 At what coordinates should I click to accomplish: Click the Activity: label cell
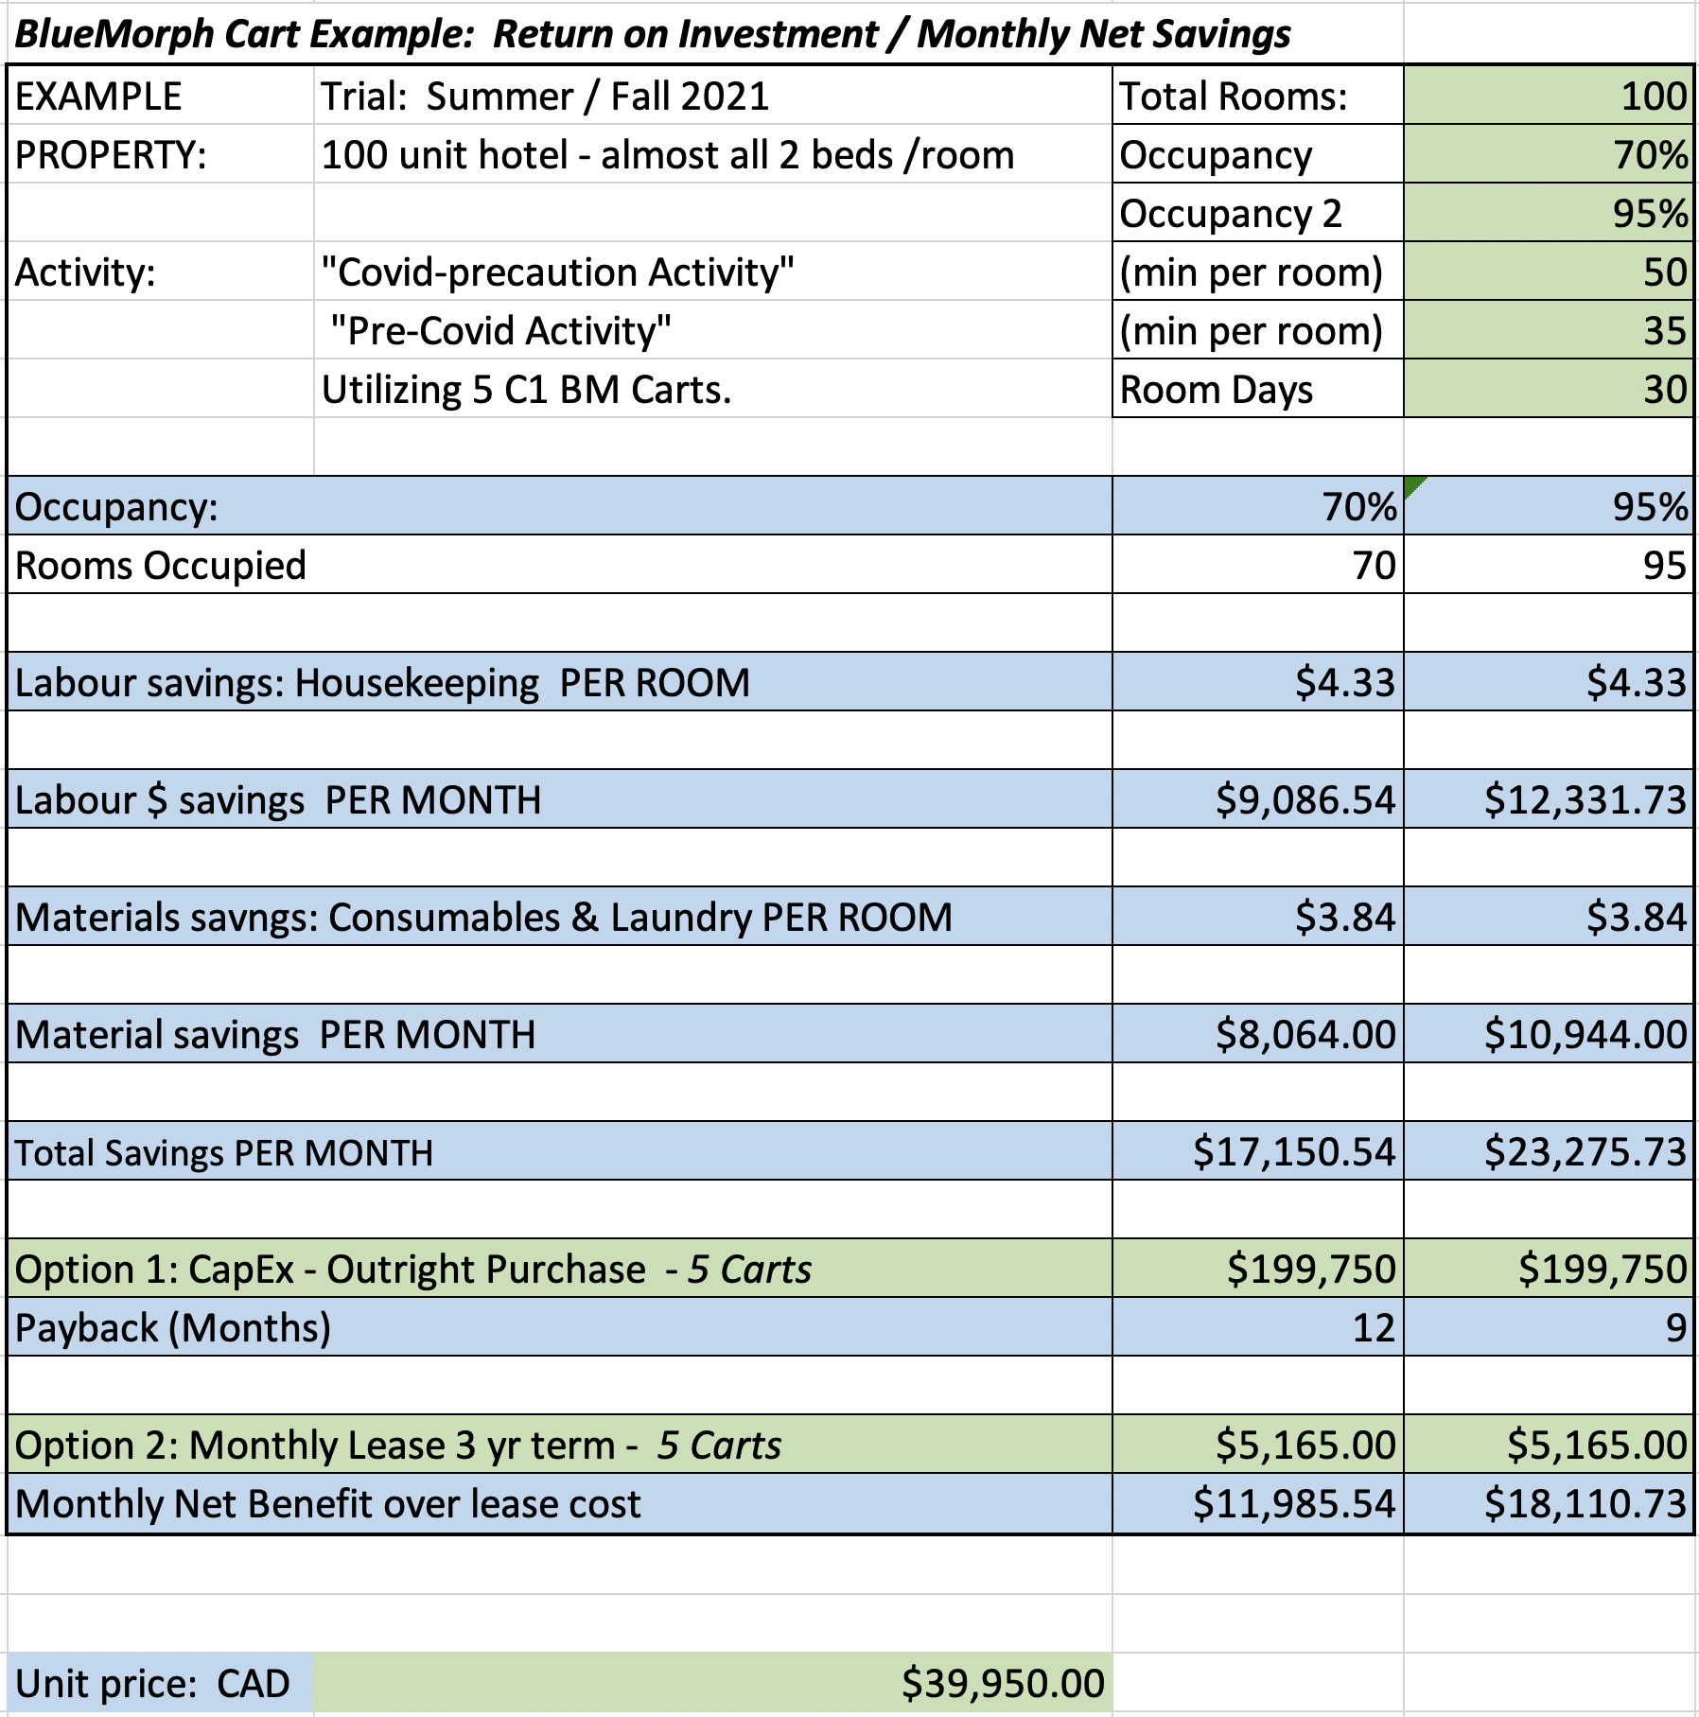click(x=161, y=272)
